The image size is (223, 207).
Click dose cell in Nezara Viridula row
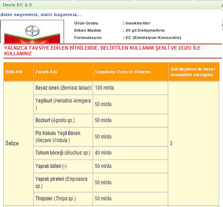pyautogui.click(x=130, y=137)
